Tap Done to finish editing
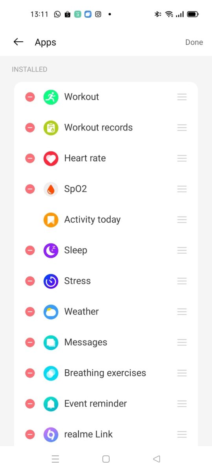Viewport: 212px width, 472px height. (194, 42)
